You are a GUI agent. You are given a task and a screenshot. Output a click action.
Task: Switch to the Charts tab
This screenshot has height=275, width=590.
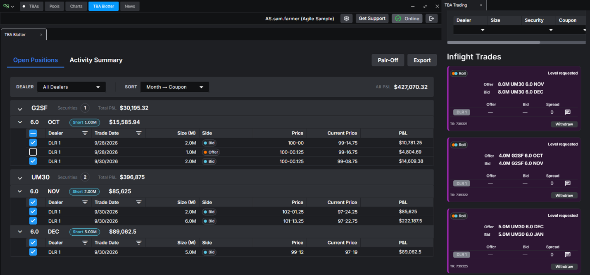[76, 6]
